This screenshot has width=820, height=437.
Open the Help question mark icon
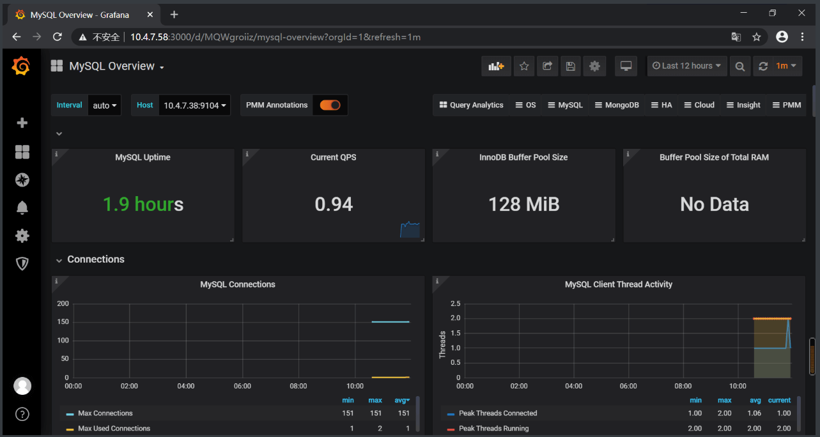click(x=22, y=414)
